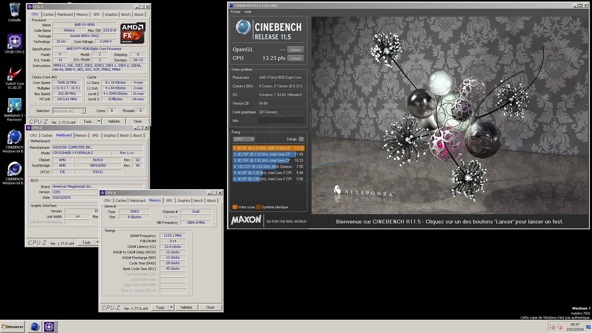This screenshot has height=333, width=592.
Task: Click the MAXON logo in Cinebench
Action: (x=246, y=220)
